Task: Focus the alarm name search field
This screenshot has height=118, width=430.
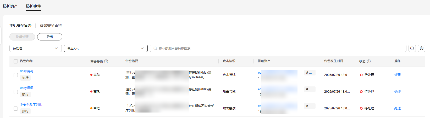Action: [x=278, y=48]
